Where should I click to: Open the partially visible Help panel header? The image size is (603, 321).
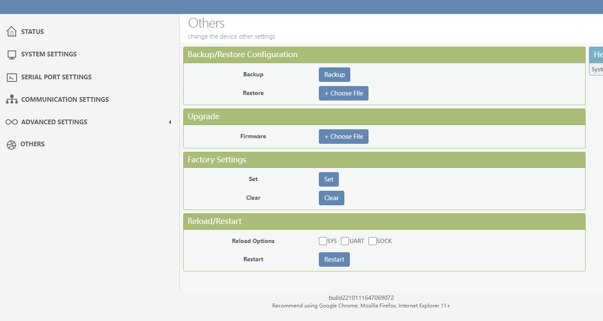[x=596, y=55]
